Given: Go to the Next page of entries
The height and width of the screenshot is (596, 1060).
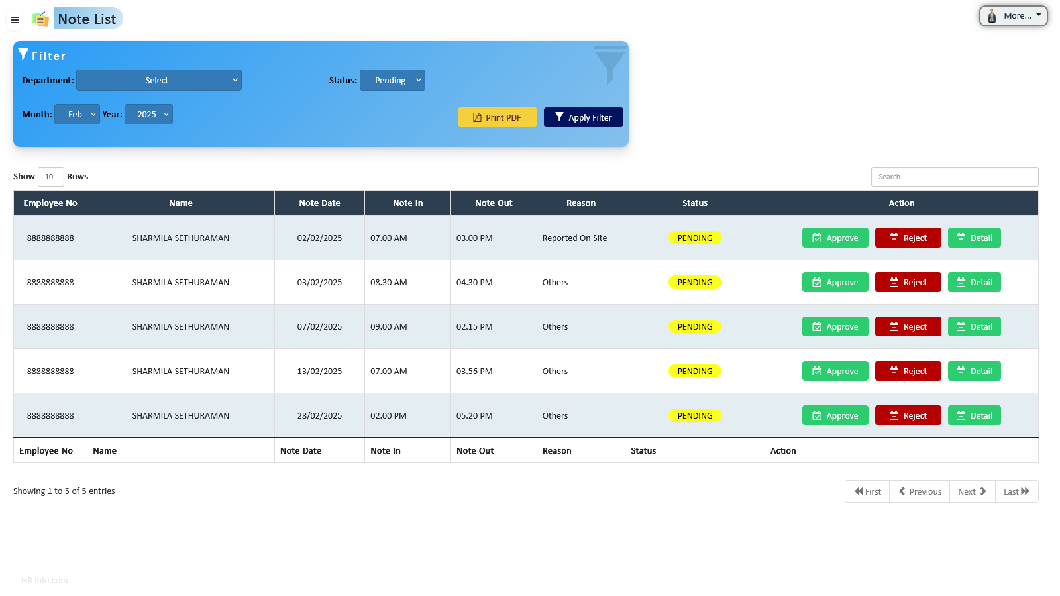Looking at the screenshot, I should click(971, 491).
